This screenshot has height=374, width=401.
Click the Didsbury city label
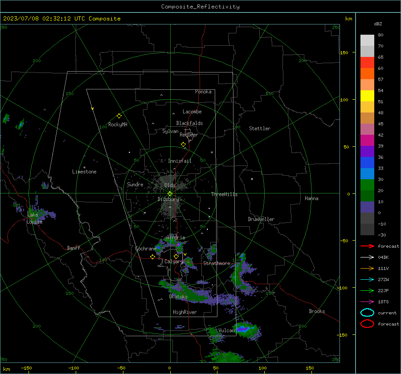pyautogui.click(x=168, y=199)
